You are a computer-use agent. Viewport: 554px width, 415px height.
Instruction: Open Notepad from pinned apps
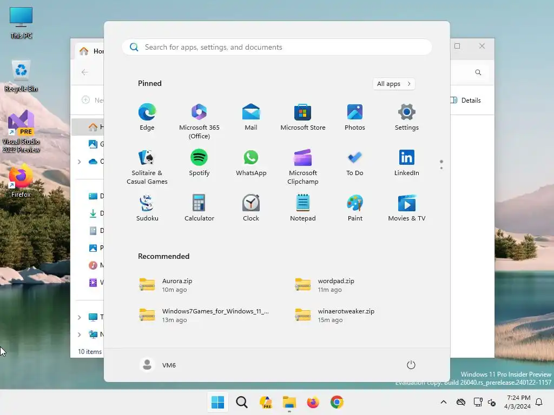(303, 208)
